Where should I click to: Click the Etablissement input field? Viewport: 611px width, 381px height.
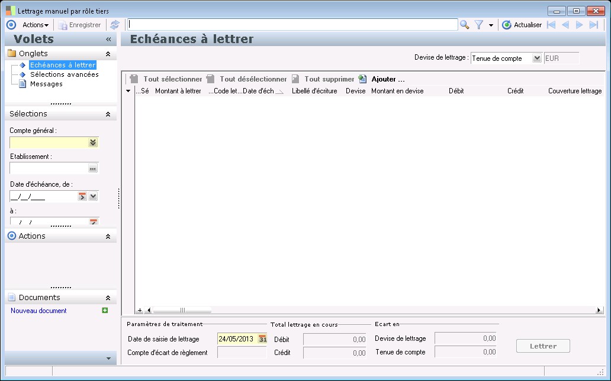click(49, 168)
